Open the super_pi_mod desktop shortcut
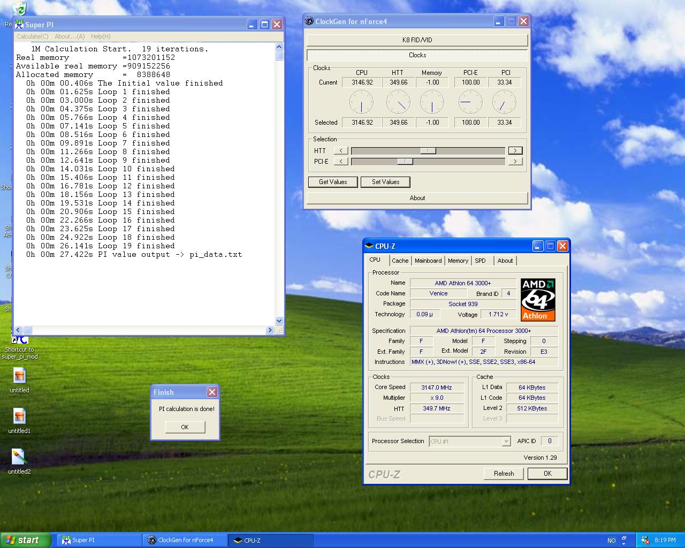Image resolution: width=685 pixels, height=548 pixels. 19,347
